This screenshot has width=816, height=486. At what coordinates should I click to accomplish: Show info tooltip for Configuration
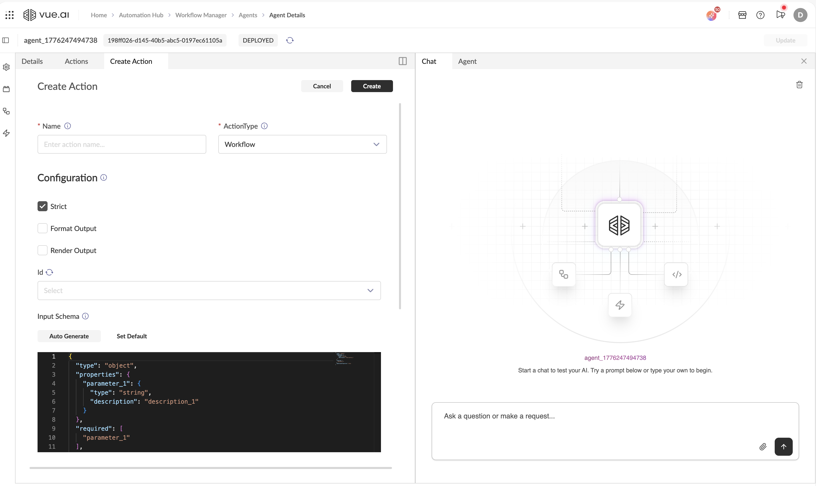point(103,177)
